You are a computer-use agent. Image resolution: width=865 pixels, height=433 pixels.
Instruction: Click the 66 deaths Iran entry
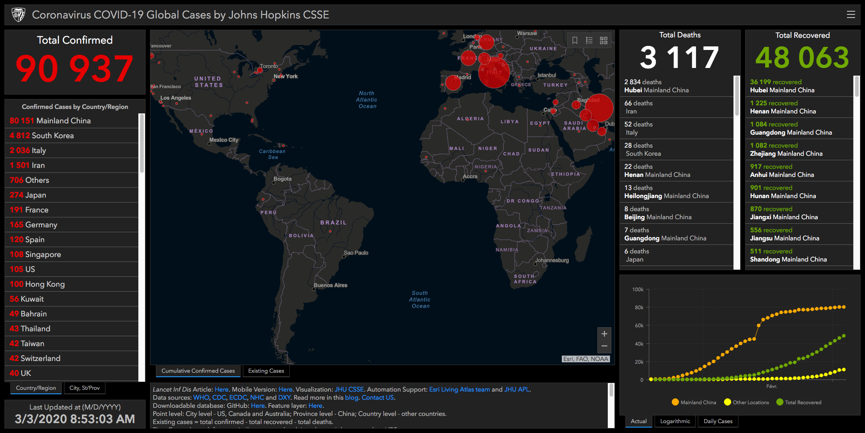coord(677,107)
